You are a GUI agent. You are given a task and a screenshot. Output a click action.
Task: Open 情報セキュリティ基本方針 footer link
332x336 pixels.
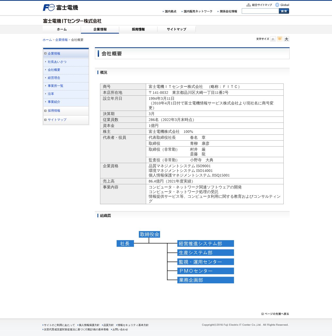click(133, 325)
